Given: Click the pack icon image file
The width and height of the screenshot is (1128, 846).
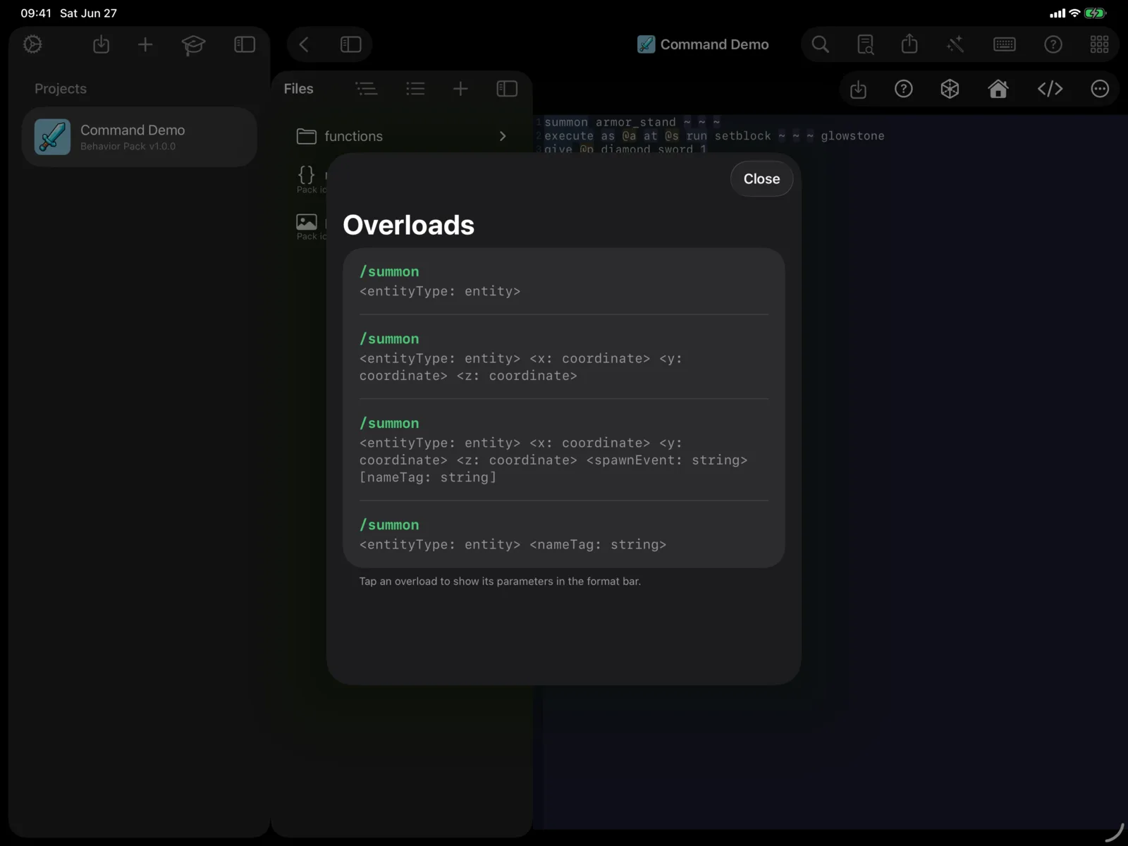Looking at the screenshot, I should [307, 222].
